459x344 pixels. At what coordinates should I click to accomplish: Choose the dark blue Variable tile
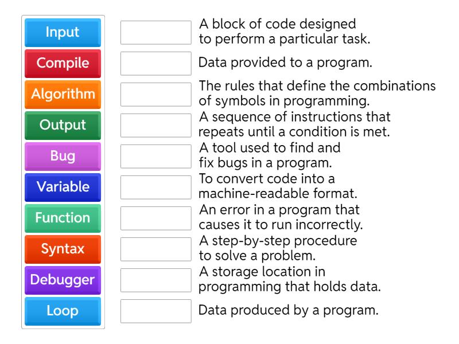[x=63, y=187]
